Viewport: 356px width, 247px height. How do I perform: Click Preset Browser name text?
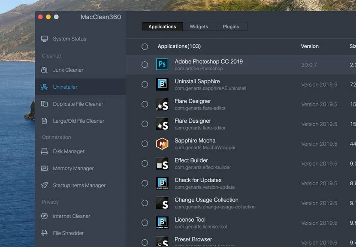click(193, 239)
